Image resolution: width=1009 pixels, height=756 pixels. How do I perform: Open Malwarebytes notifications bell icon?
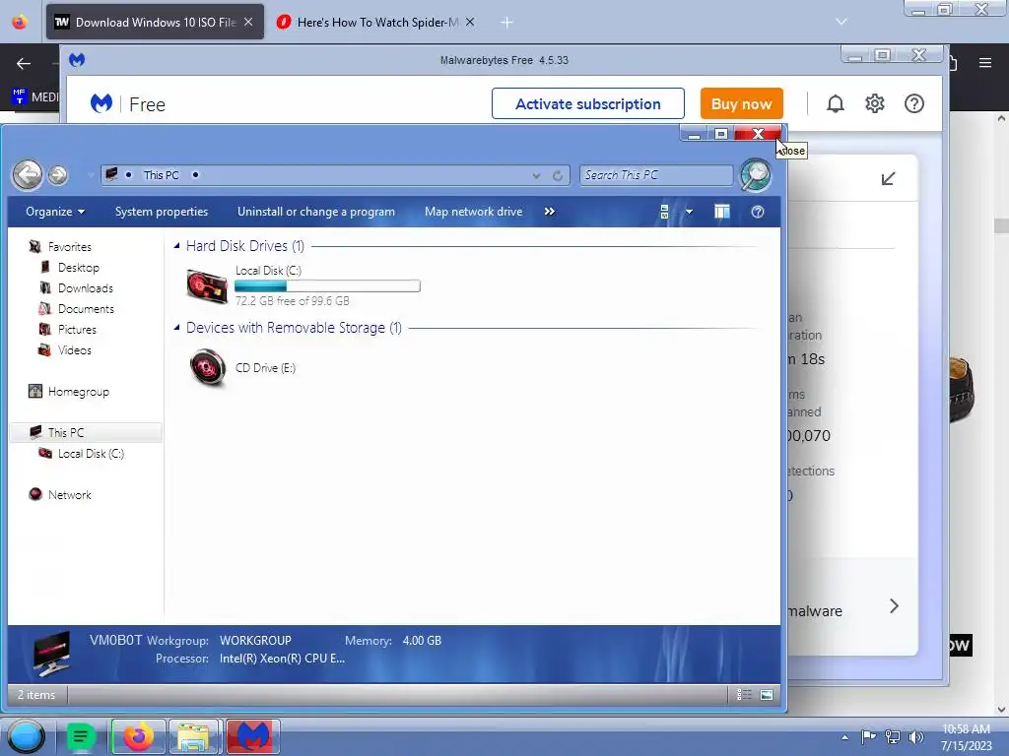836,103
